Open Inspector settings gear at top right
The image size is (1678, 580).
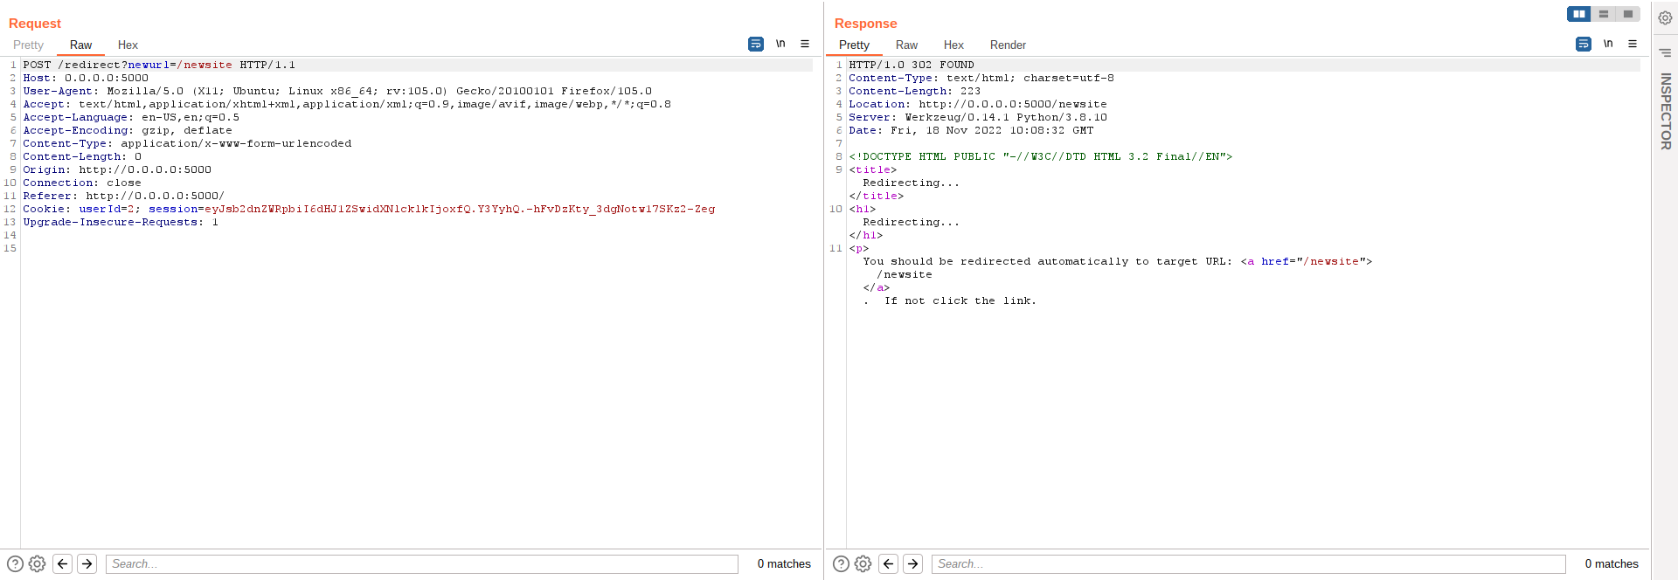pyautogui.click(x=1665, y=18)
